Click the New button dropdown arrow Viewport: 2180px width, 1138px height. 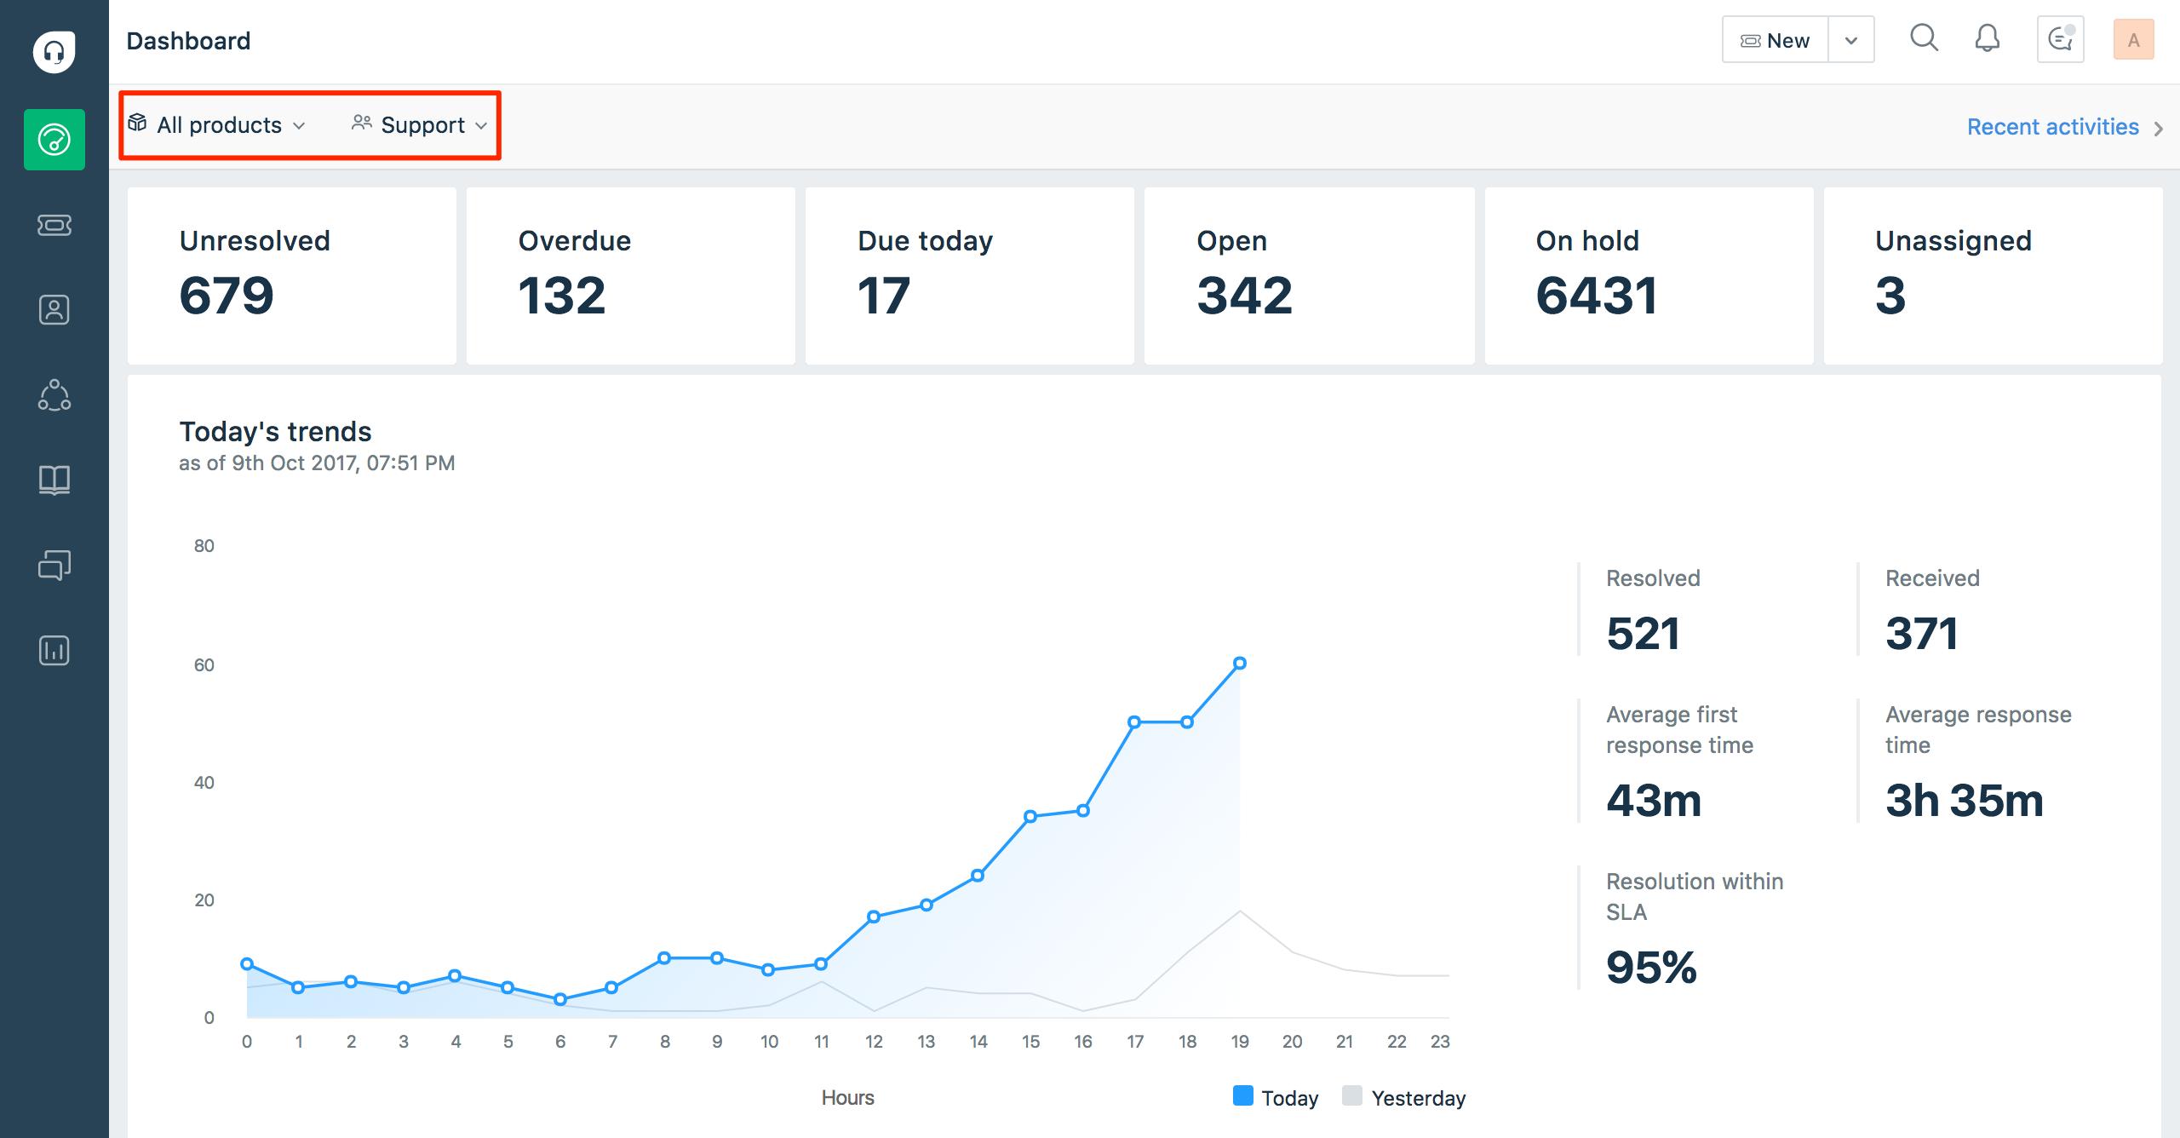pyautogui.click(x=1853, y=40)
